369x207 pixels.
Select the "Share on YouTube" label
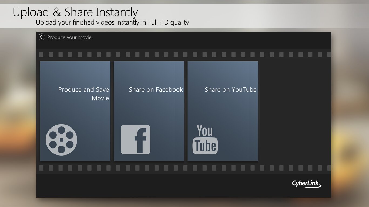point(231,89)
